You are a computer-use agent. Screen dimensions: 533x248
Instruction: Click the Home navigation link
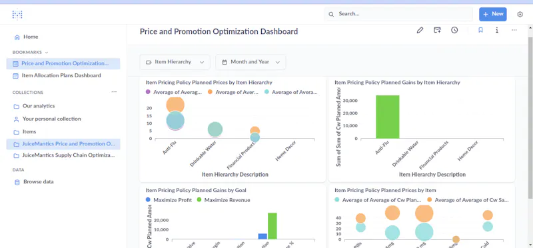pos(31,37)
